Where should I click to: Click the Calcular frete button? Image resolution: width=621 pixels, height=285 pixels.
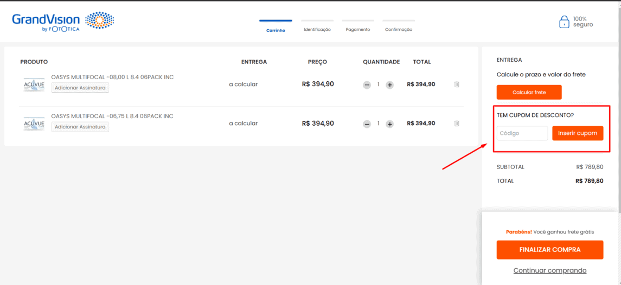pyautogui.click(x=529, y=92)
